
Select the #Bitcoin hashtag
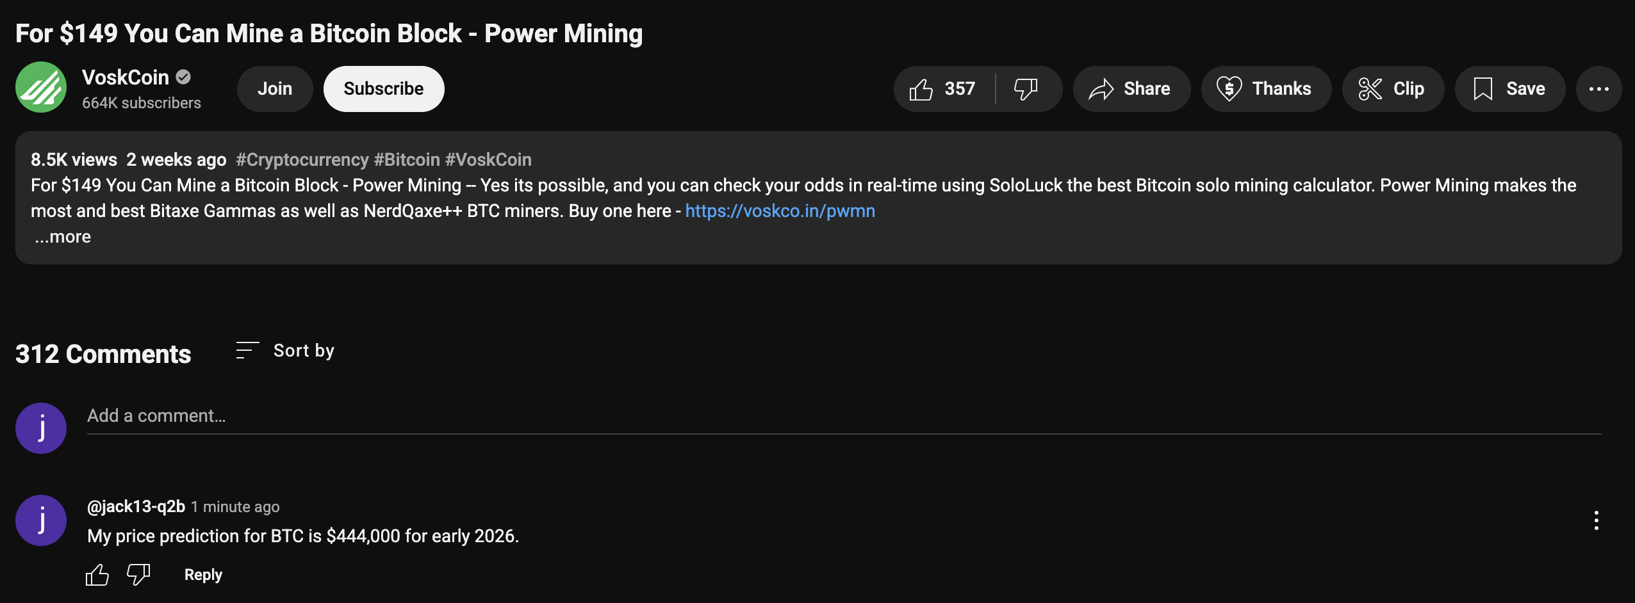(x=407, y=159)
